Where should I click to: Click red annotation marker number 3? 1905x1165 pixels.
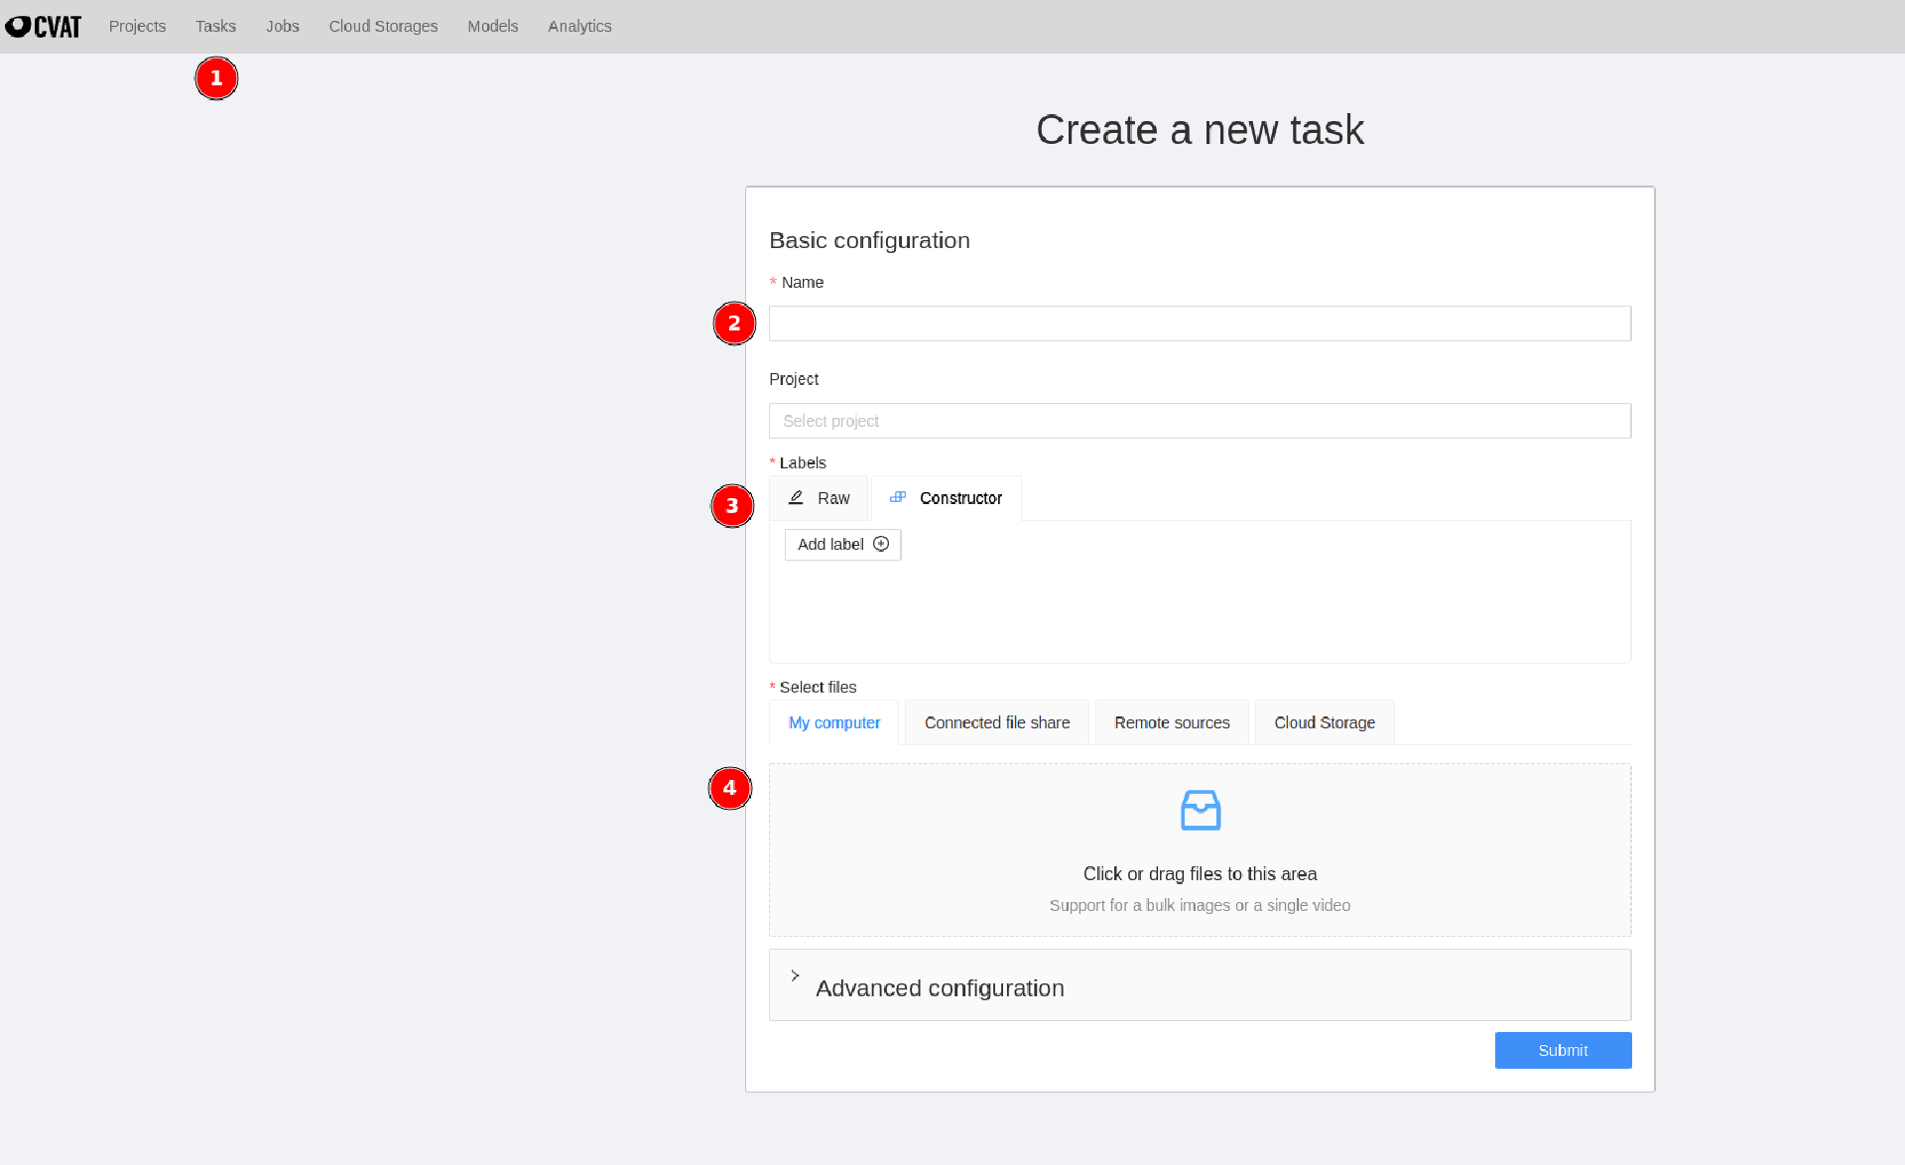tap(732, 506)
